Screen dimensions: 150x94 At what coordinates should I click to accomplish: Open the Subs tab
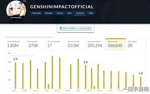point(69,13)
